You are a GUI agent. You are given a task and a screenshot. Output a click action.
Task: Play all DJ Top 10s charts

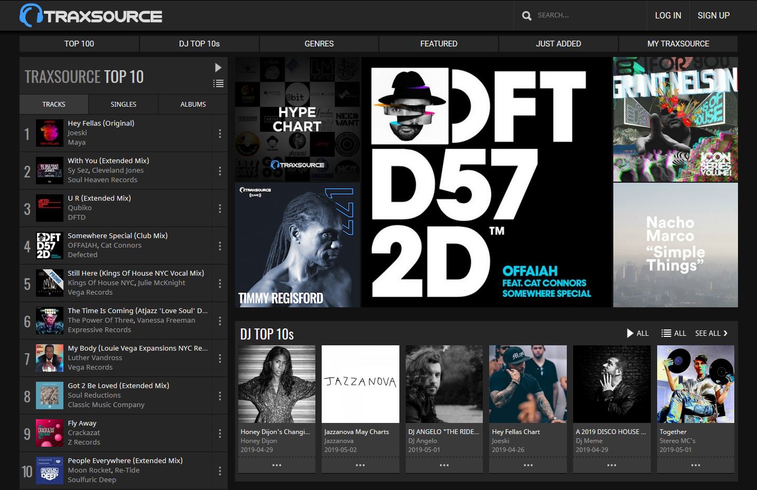638,333
